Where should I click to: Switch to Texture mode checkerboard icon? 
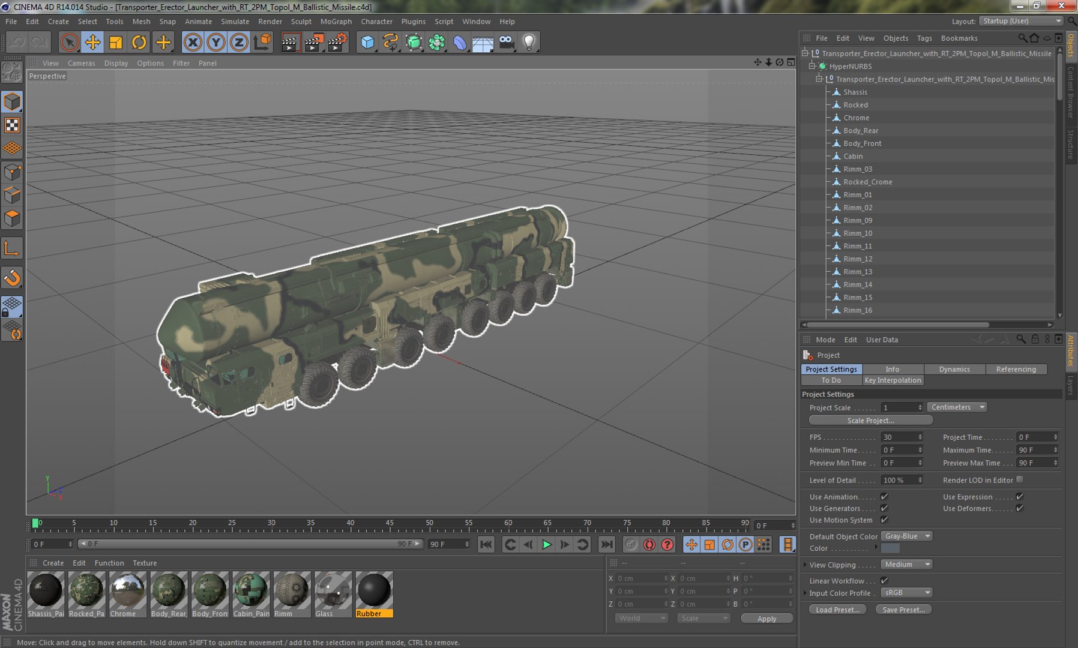click(12, 125)
